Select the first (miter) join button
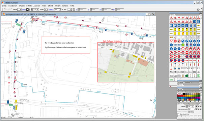 (x=197, y=109)
